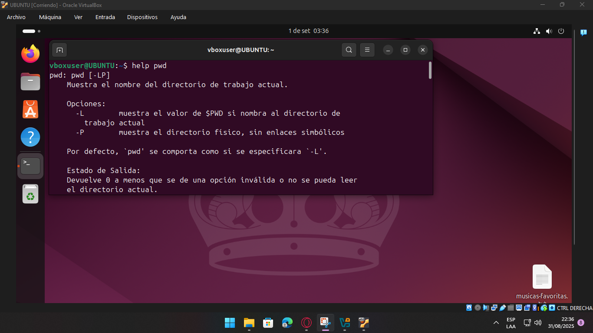Click the Windows volume tray icon
The height and width of the screenshot is (333, 593).
point(538,323)
